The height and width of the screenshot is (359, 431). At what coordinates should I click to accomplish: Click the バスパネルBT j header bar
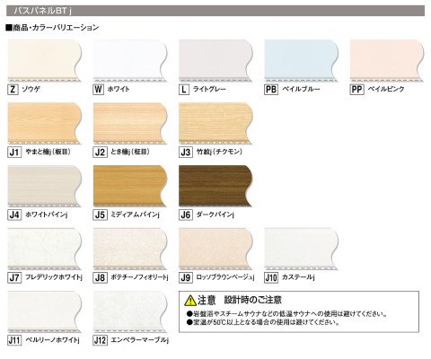(x=215, y=11)
